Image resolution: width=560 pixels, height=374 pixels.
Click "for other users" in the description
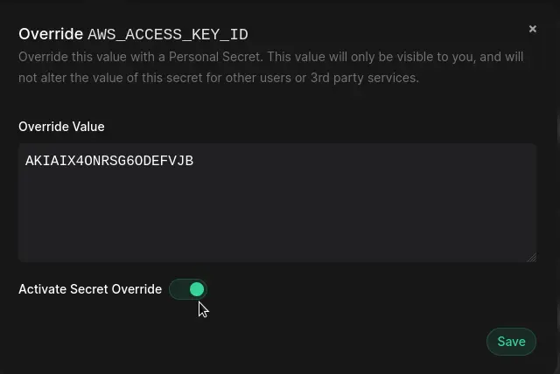pyautogui.click(x=248, y=78)
